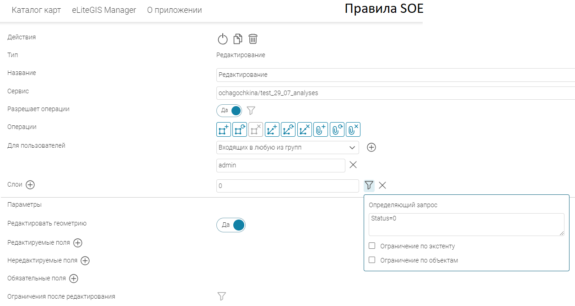Switch off the Разрешает операции toggle
The height and width of the screenshot is (306, 575).
point(229,111)
